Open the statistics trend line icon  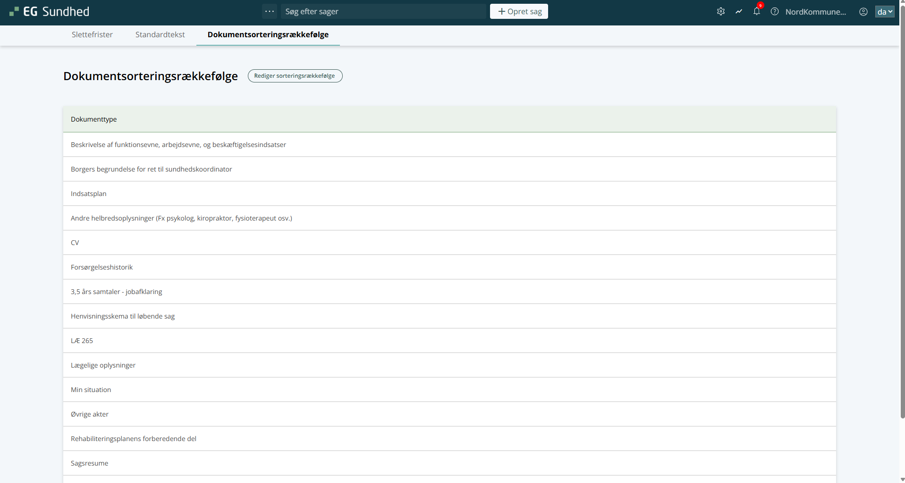pyautogui.click(x=739, y=12)
